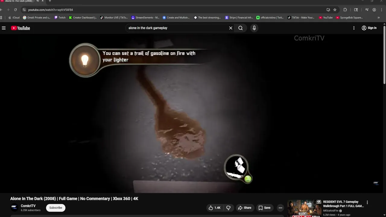Image resolution: width=386 pixels, height=217 pixels.
Task: Open the tab list dropdown in toolbar
Action: click(356, 10)
